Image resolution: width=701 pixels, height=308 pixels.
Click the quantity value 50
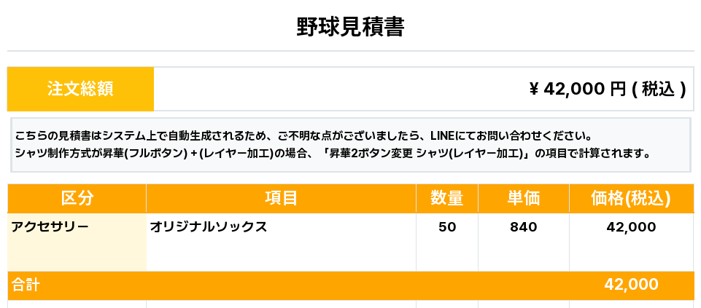447,227
